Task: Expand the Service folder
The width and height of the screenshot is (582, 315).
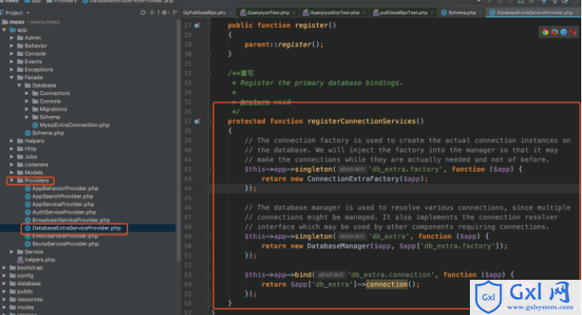Action: point(12,252)
